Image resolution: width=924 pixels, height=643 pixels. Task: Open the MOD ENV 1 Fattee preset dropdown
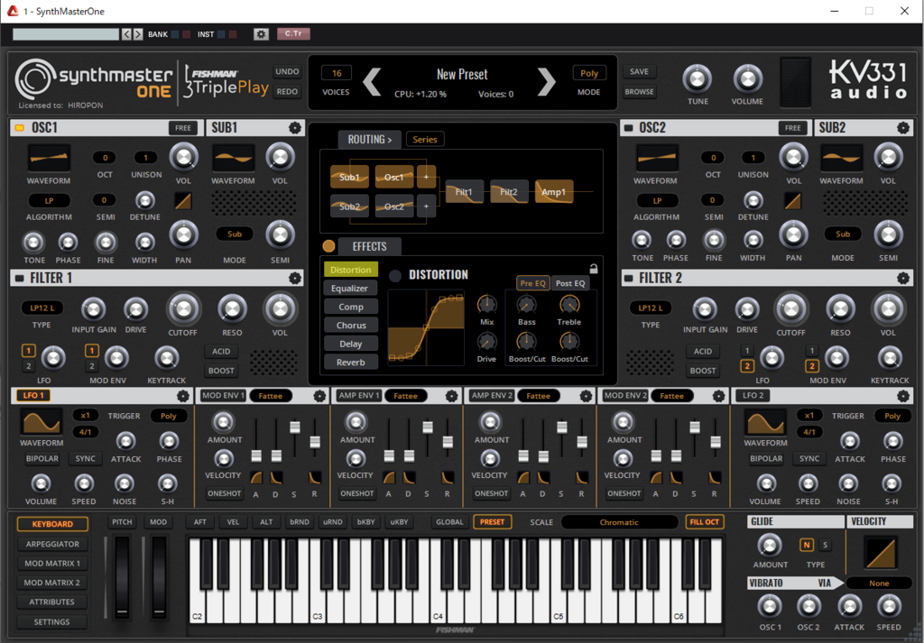pyautogui.click(x=271, y=396)
